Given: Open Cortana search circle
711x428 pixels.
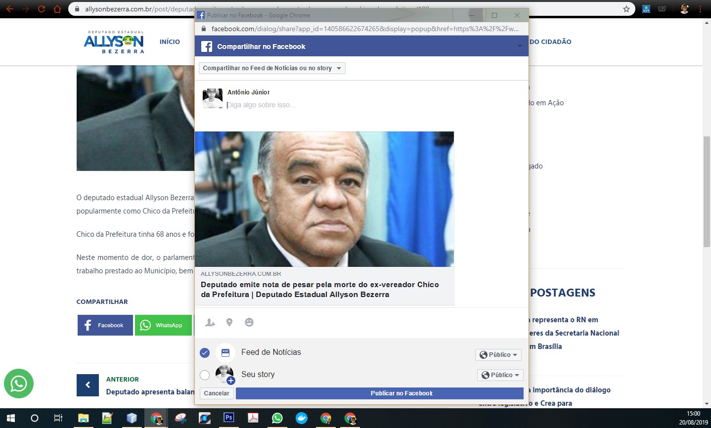Looking at the screenshot, I should pos(34,418).
